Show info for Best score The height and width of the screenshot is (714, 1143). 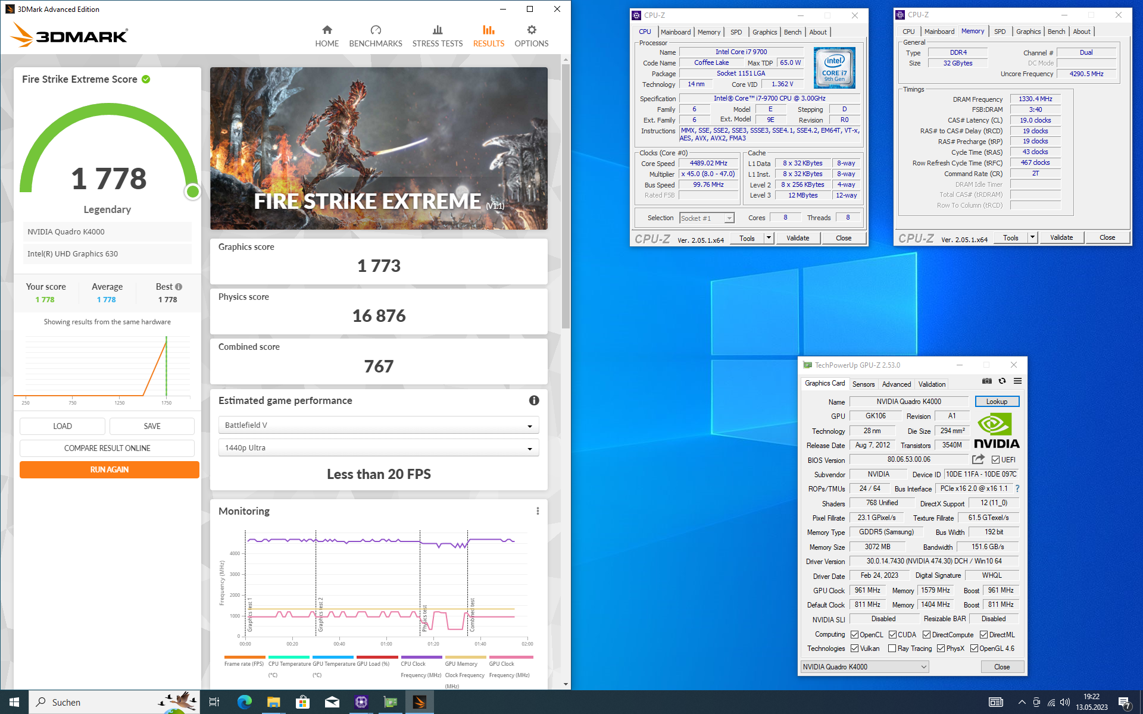[179, 287]
